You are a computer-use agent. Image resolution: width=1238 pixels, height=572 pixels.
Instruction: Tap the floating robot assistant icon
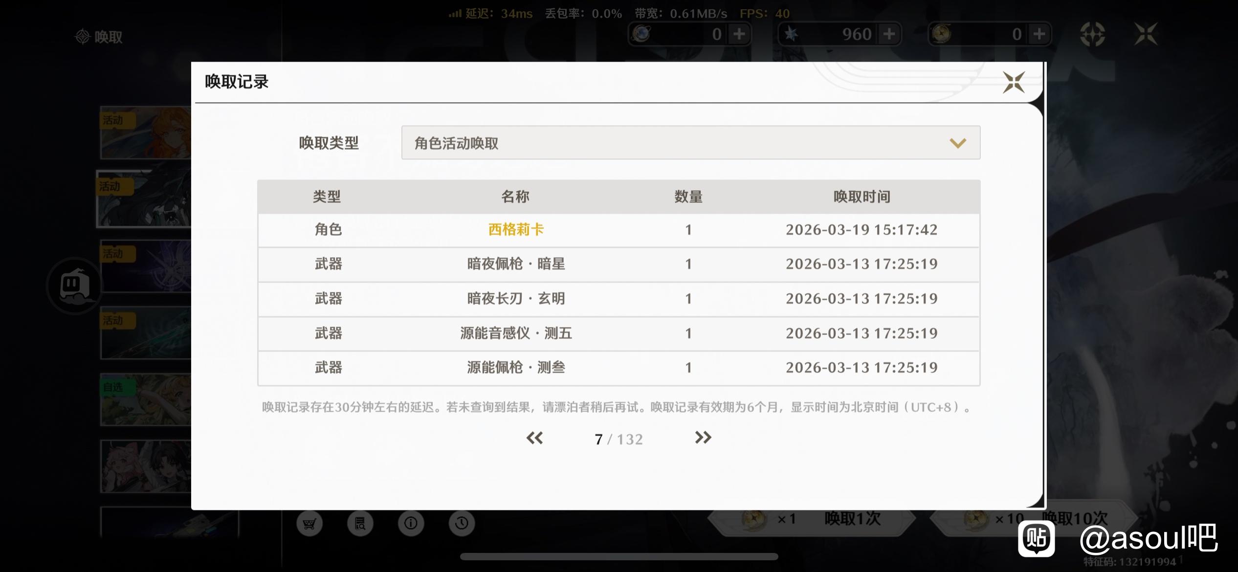(x=75, y=286)
